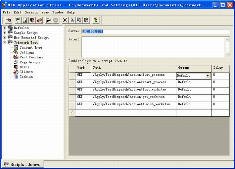Image resolution: width=235 pixels, height=169 pixels.
Task: Click the Notes scrollbar up arrow
Action: pyautogui.click(x=227, y=40)
